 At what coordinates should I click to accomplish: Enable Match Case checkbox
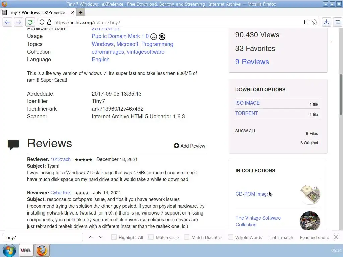[x=151, y=237]
